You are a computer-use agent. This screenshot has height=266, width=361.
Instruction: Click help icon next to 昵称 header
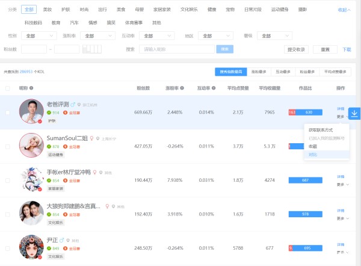coord(31,88)
